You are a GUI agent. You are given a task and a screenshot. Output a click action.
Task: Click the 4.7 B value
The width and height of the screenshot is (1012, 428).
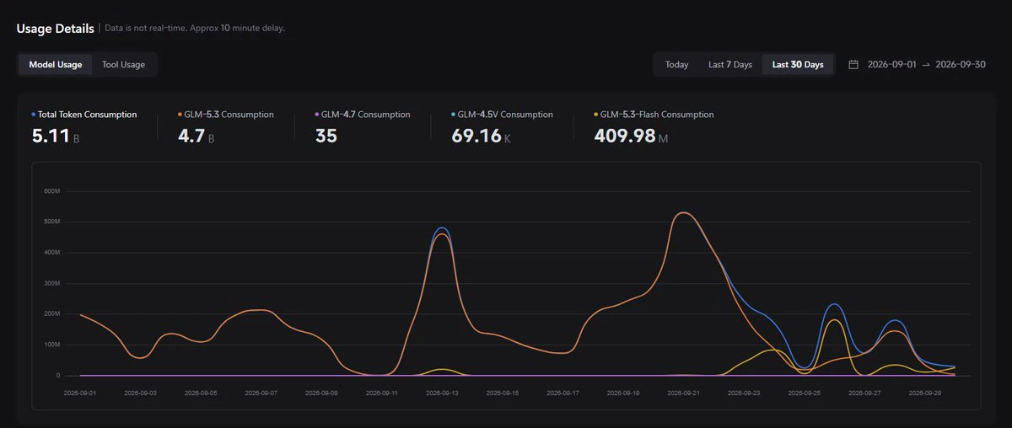coord(196,136)
